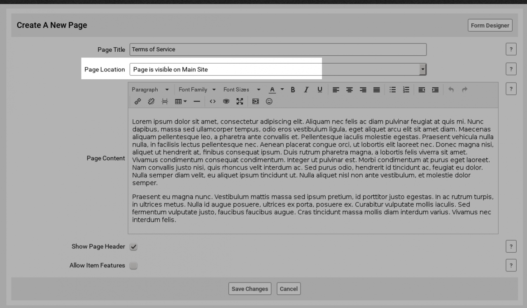Center align text in the editor
This screenshot has width=527, height=308.
(350, 90)
